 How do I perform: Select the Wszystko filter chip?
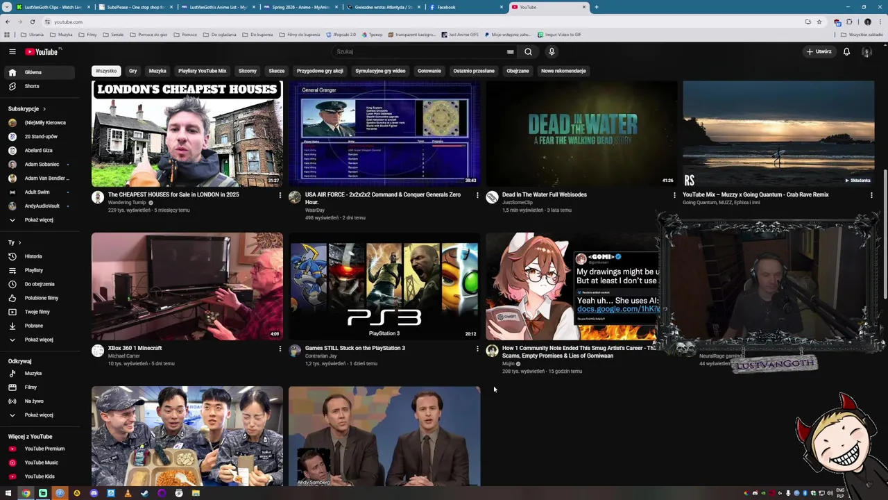pyautogui.click(x=106, y=71)
